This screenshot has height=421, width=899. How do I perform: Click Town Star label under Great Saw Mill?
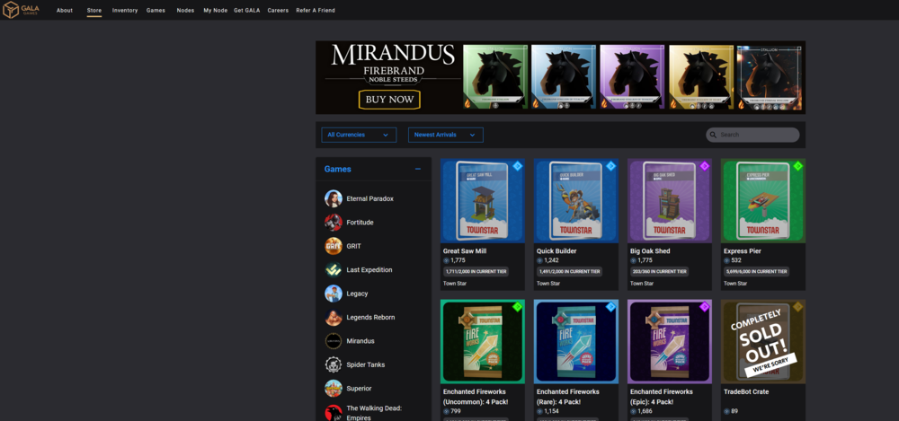(454, 284)
